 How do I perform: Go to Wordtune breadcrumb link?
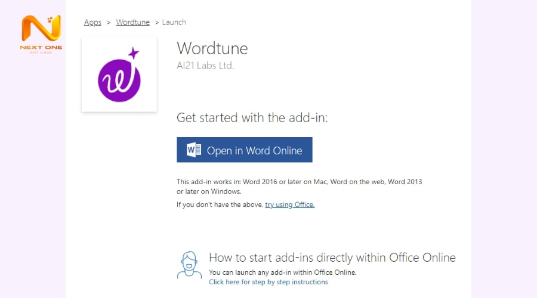(x=133, y=22)
